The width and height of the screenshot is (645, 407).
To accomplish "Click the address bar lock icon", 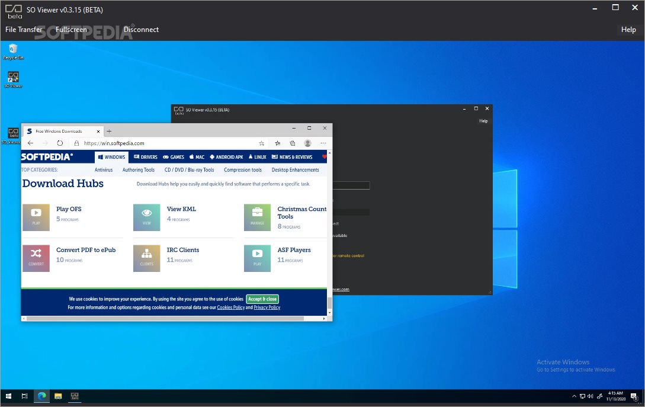I will pyautogui.click(x=76, y=143).
